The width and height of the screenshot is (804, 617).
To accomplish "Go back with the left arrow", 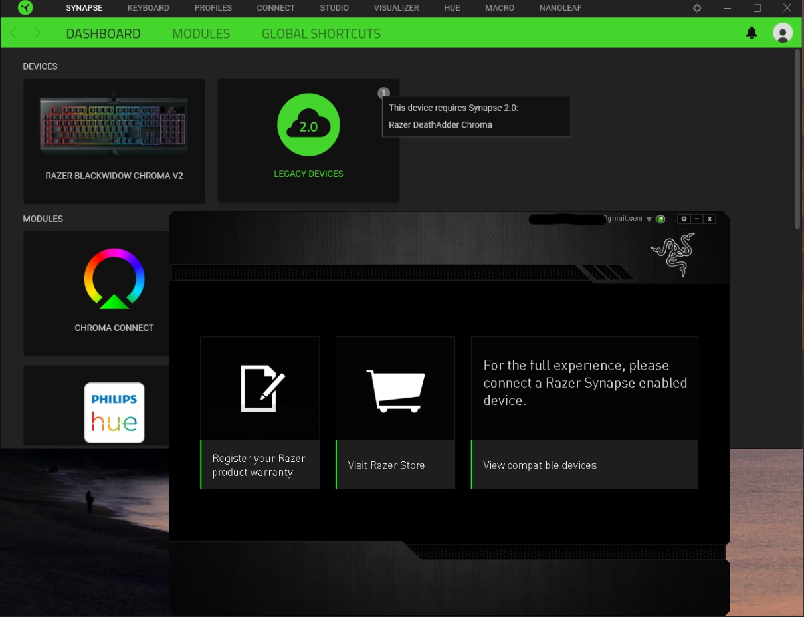I will (14, 33).
